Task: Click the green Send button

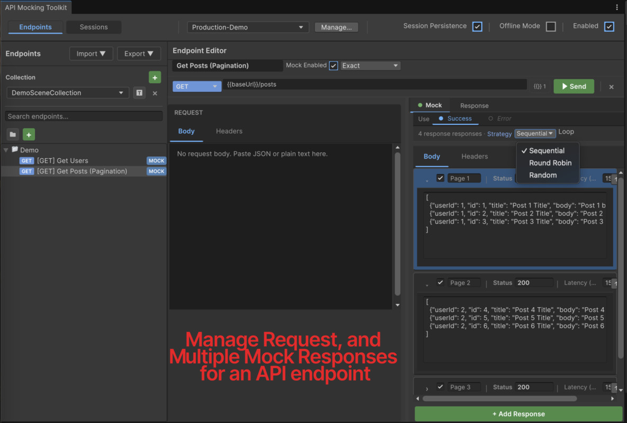Action: click(x=574, y=86)
